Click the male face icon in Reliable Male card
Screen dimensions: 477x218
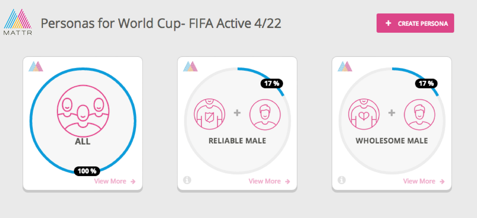[x=265, y=114]
